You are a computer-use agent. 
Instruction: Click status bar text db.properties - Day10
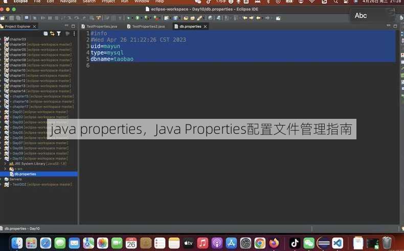coord(22,228)
